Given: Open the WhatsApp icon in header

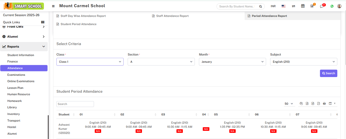Looking at the screenshot, I should coord(332,6).
